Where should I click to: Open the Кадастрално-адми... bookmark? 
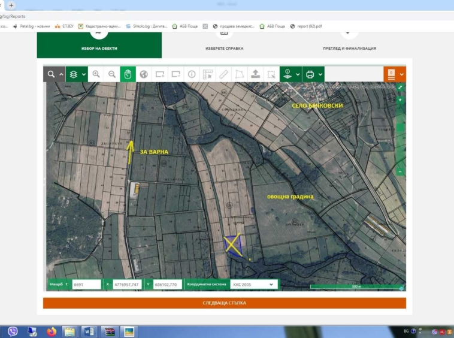click(99, 26)
